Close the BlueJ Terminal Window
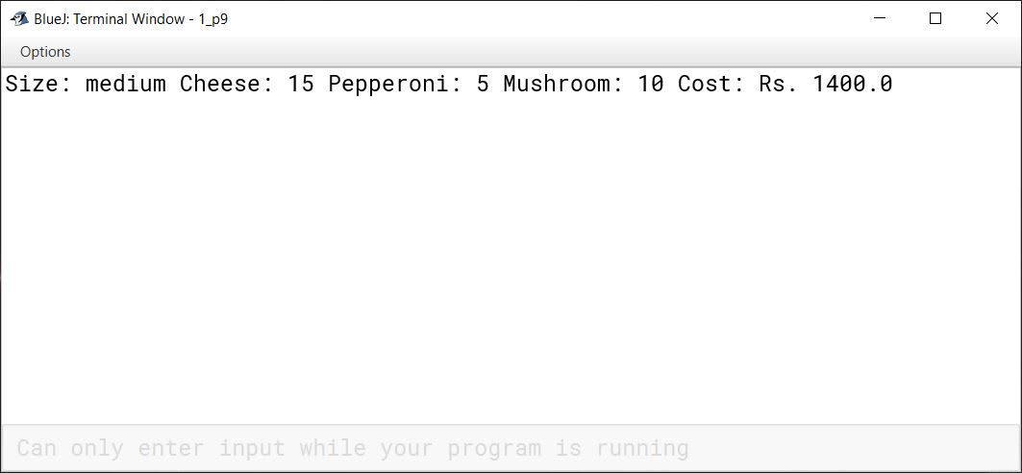This screenshot has height=473, width=1022. pos(992,19)
